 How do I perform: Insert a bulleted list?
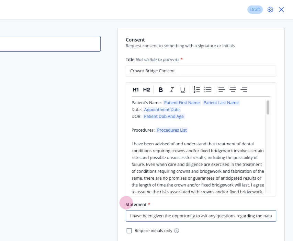[x=208, y=89]
